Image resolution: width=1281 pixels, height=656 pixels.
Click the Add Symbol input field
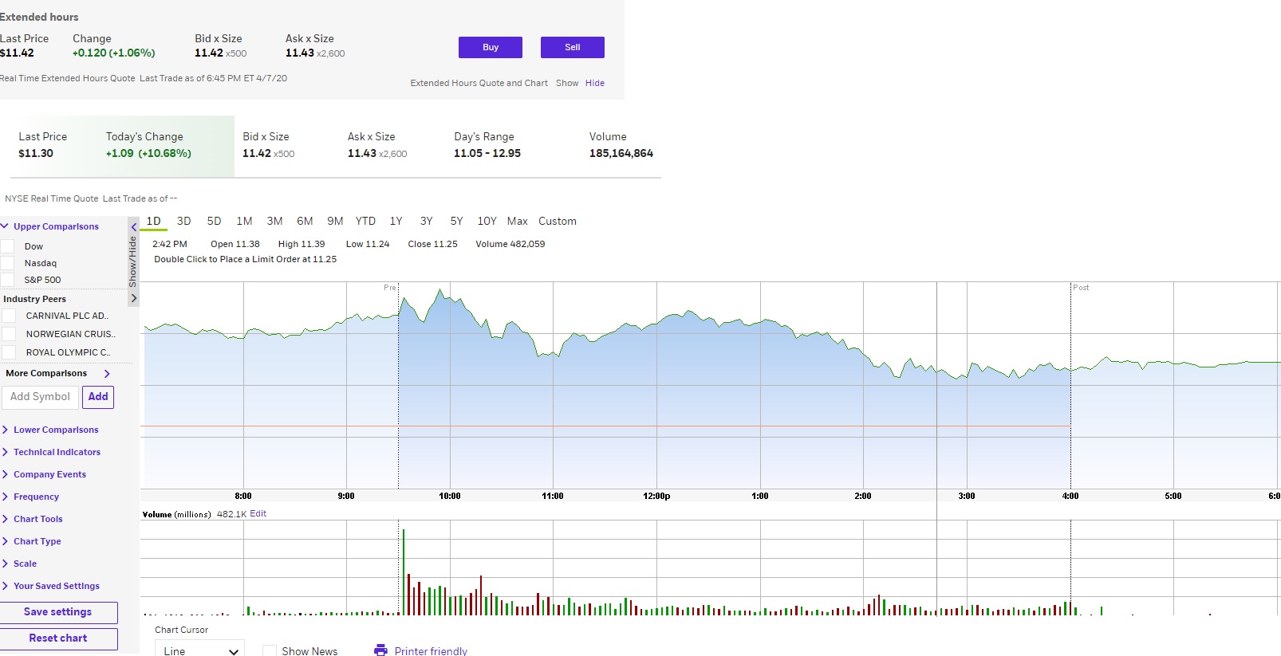[41, 397]
